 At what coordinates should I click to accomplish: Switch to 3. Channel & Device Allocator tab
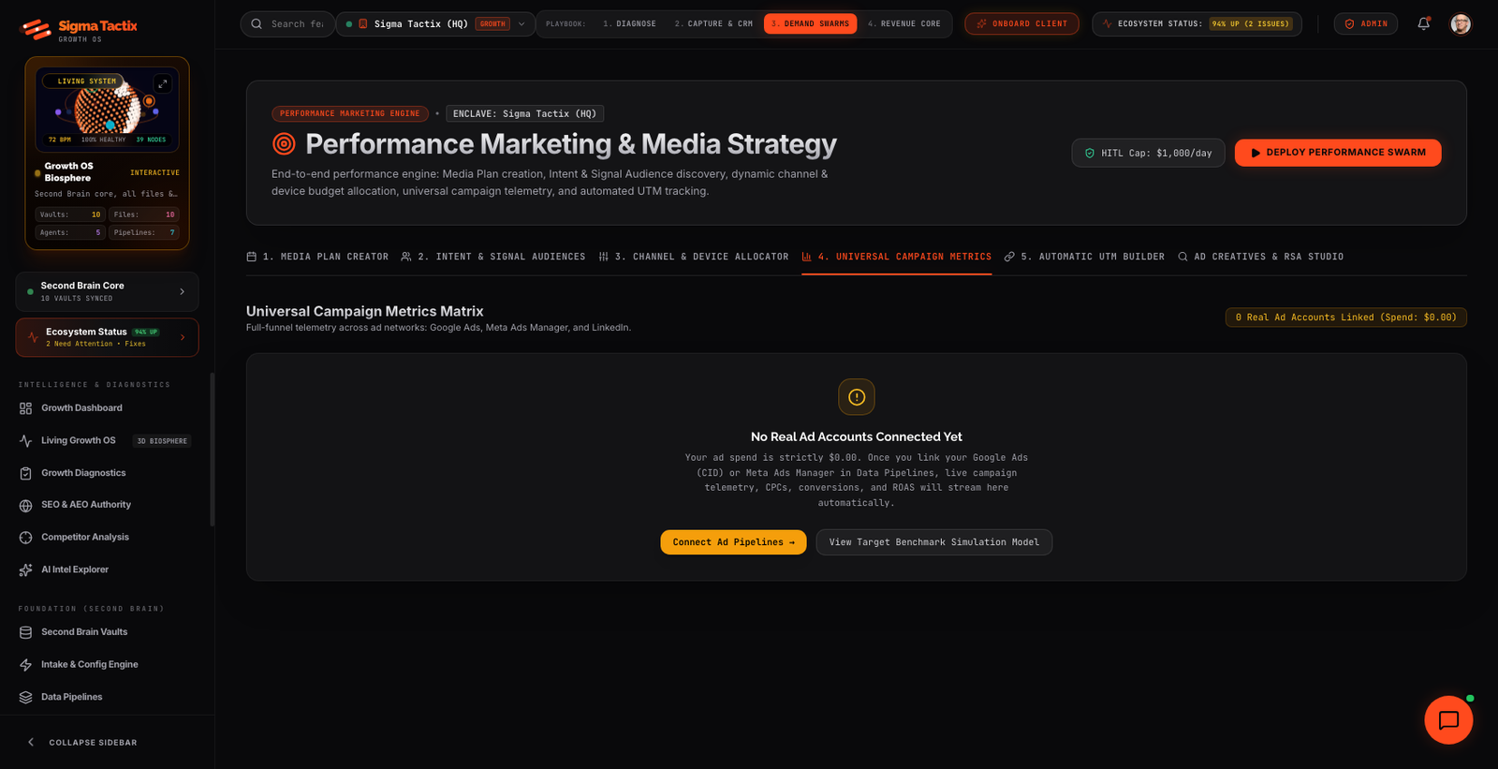click(694, 257)
